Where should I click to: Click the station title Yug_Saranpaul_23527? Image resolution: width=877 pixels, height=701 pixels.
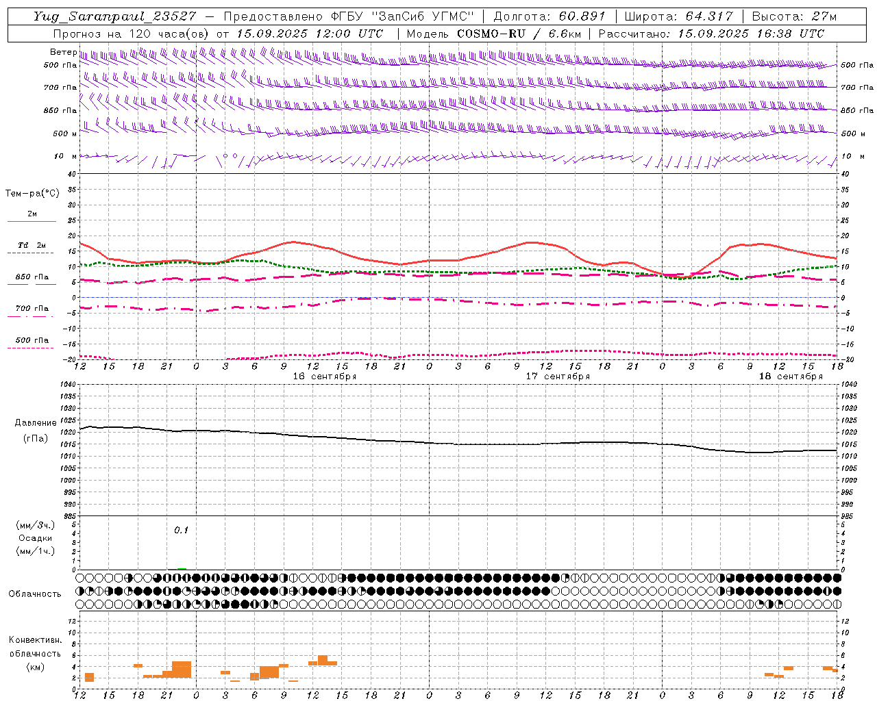tap(114, 16)
